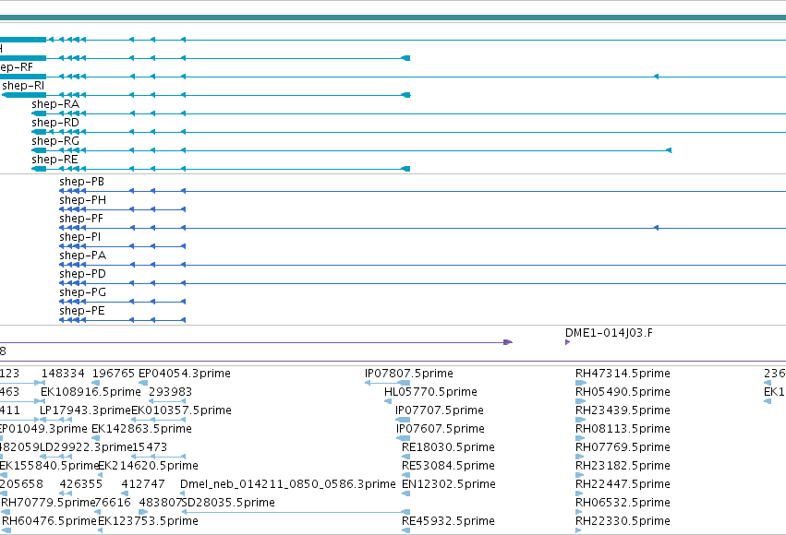The height and width of the screenshot is (535, 786).
Task: Click the teal reference sequence bar
Action: point(393,18)
